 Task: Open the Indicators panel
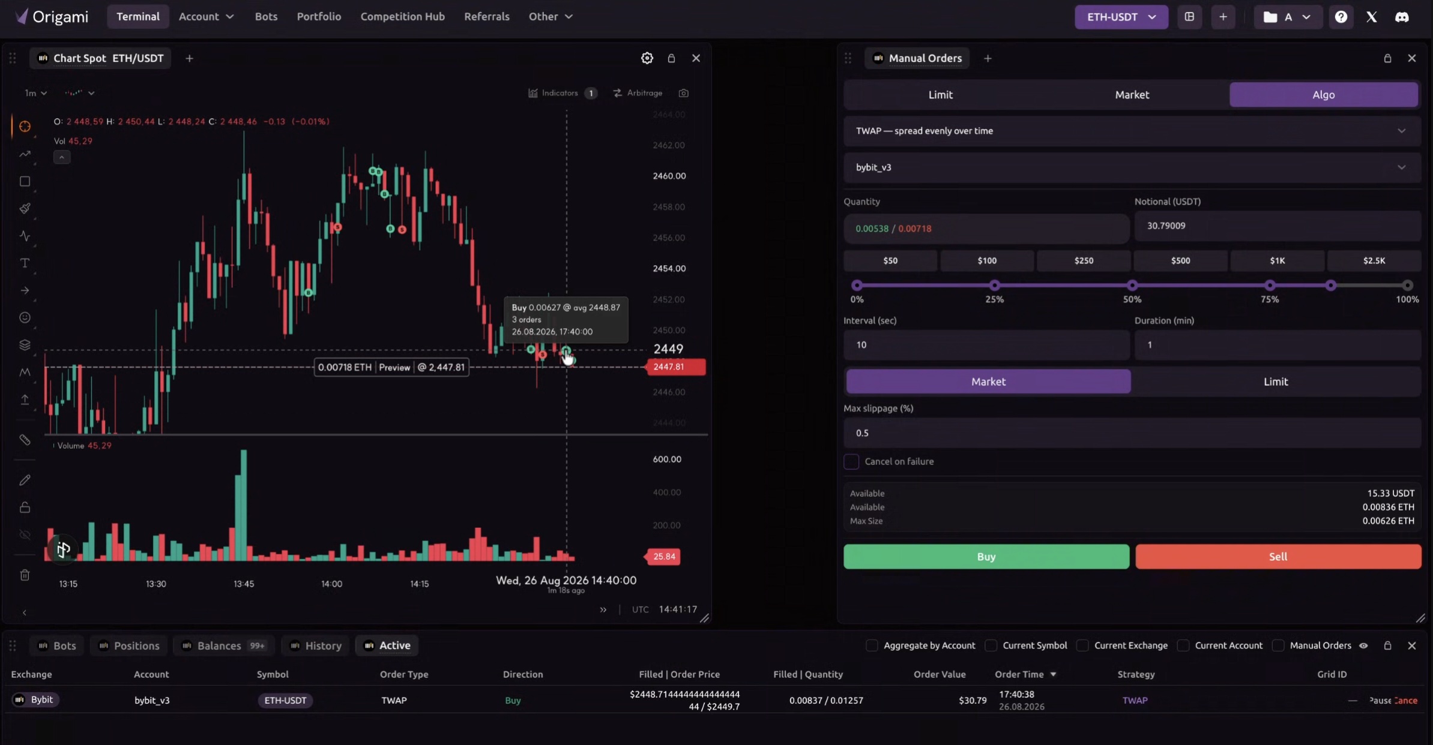coord(563,93)
